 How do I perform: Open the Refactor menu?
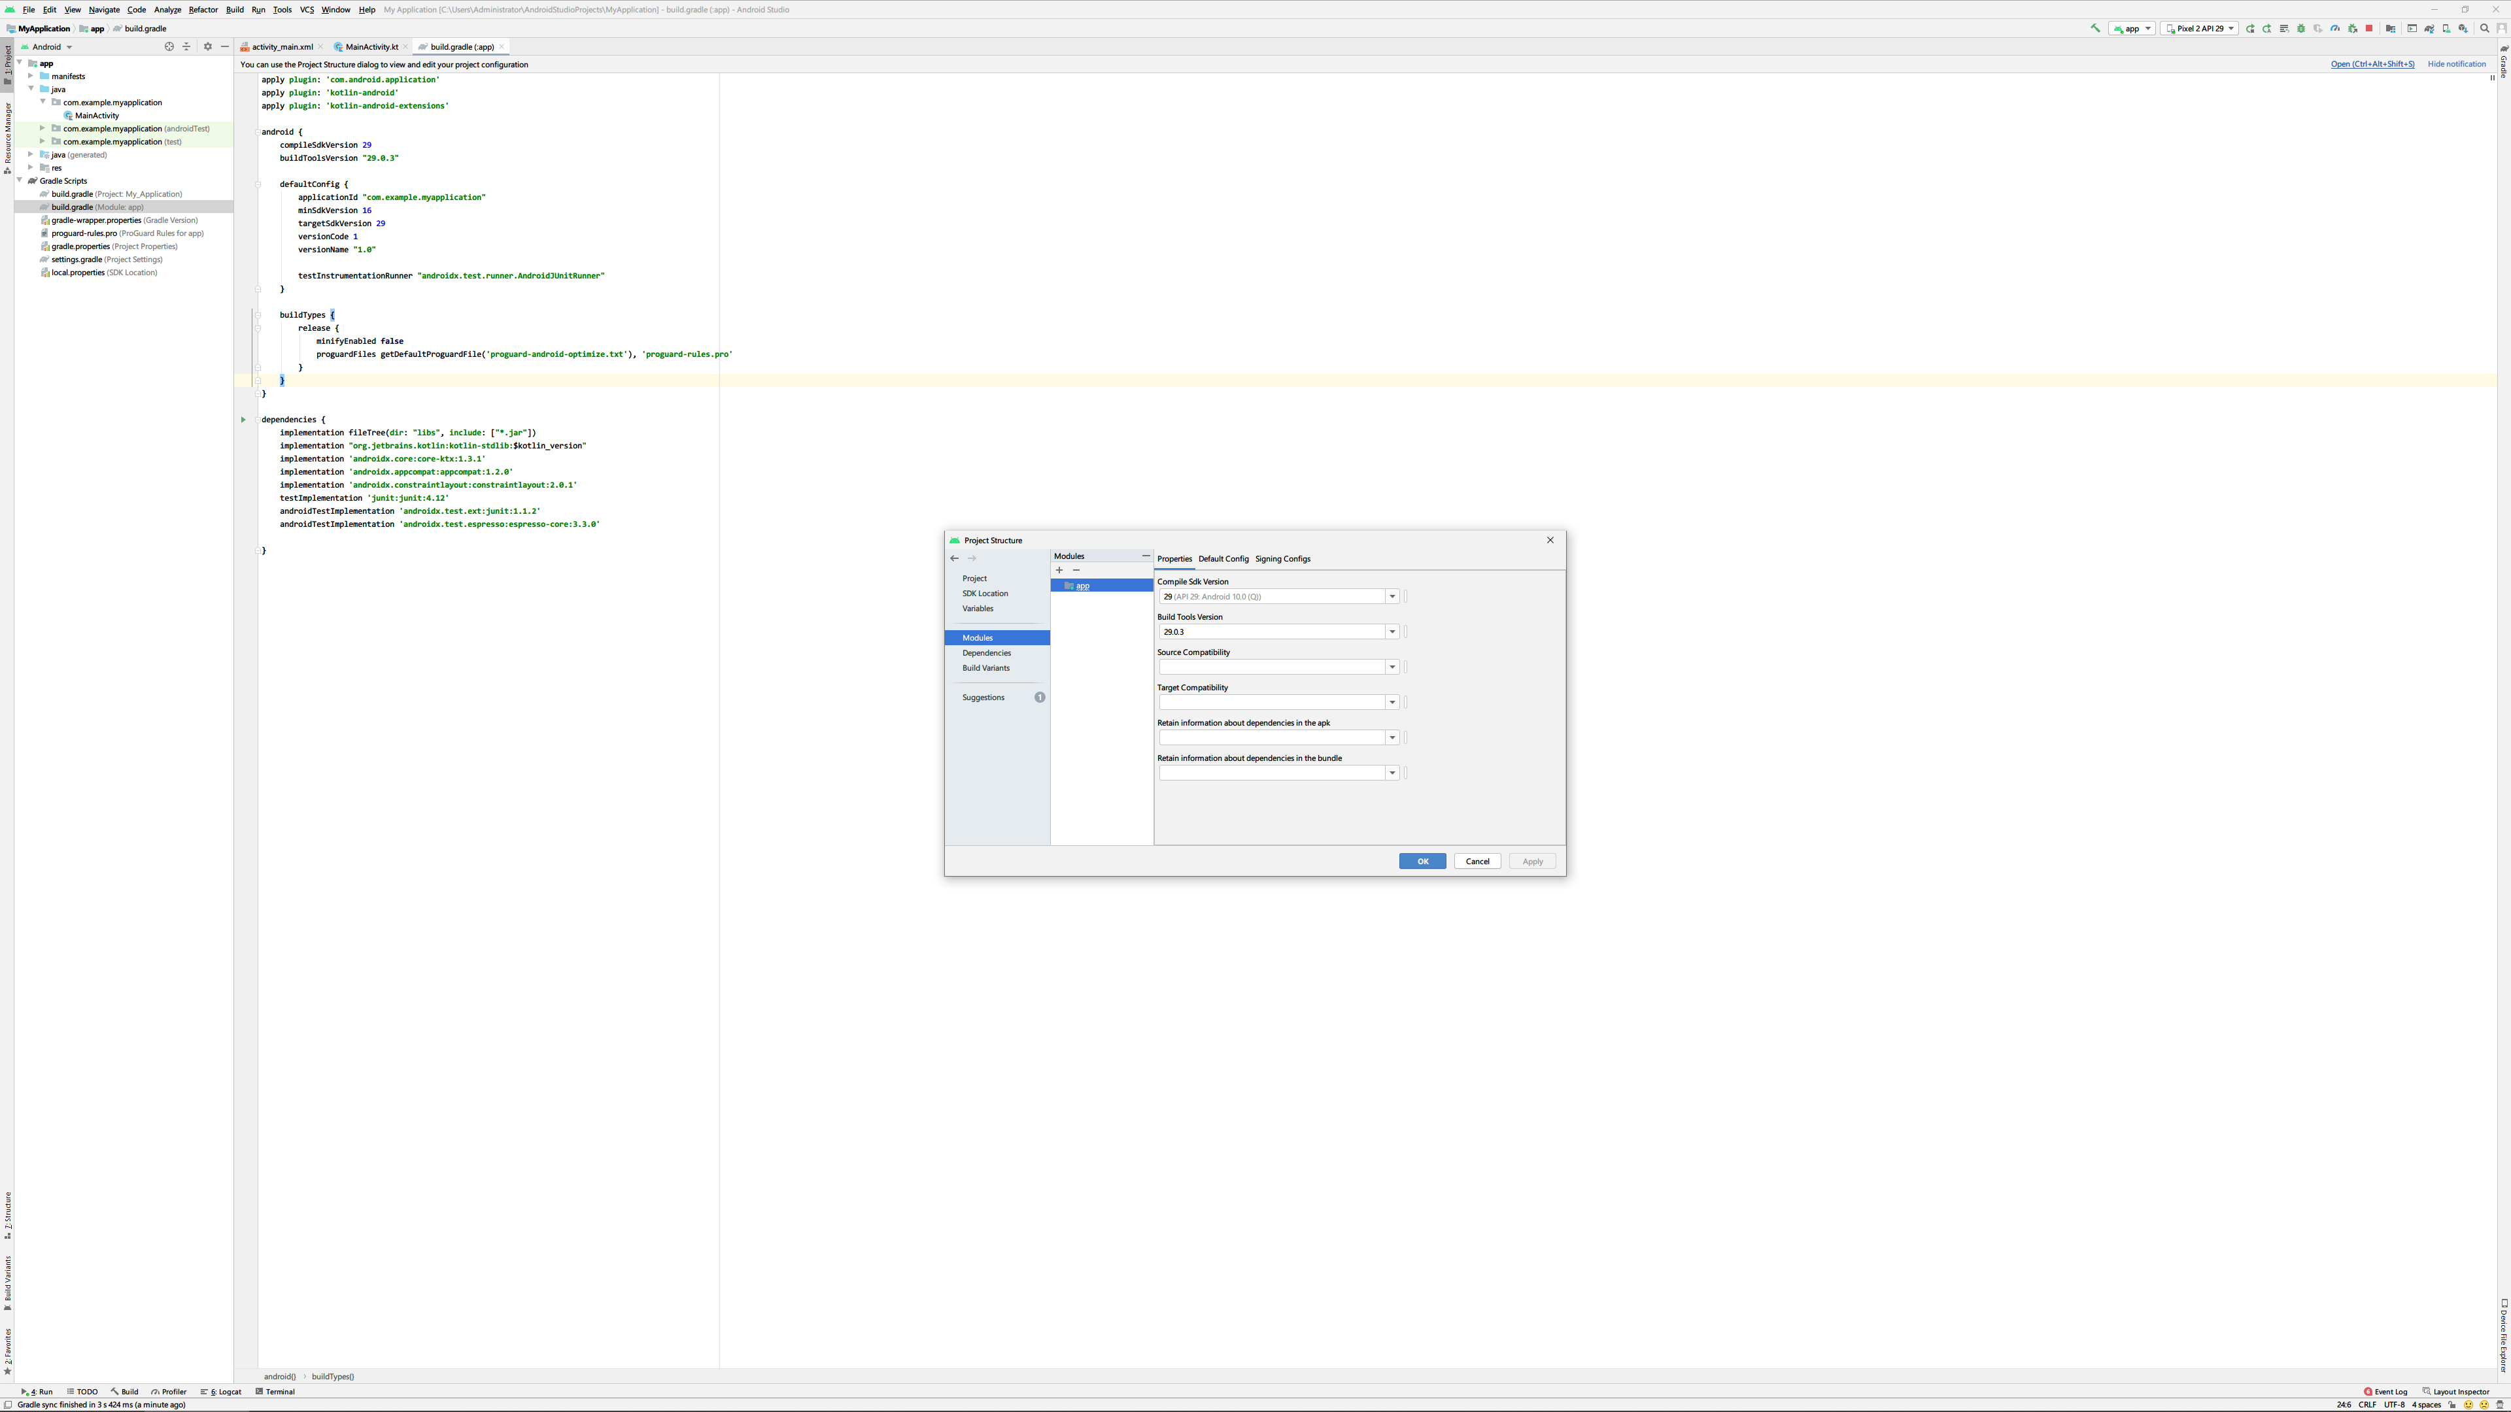coord(203,10)
